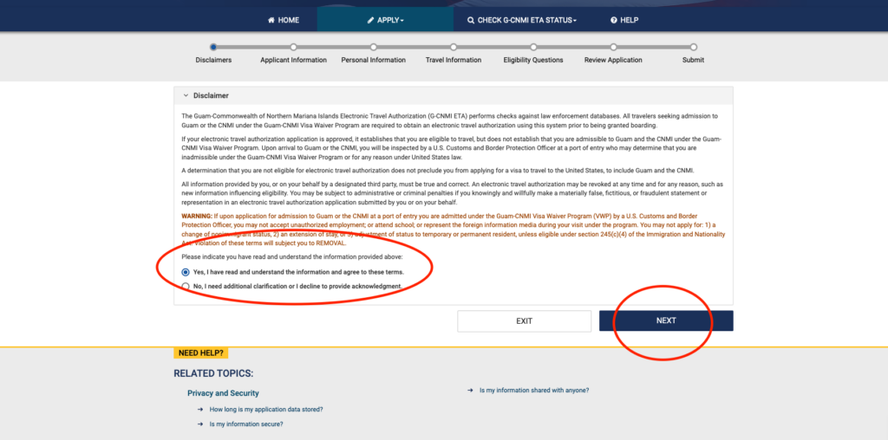This screenshot has height=440, width=888.
Task: Select the Eligibility Questions step marker
Action: pyautogui.click(x=533, y=47)
